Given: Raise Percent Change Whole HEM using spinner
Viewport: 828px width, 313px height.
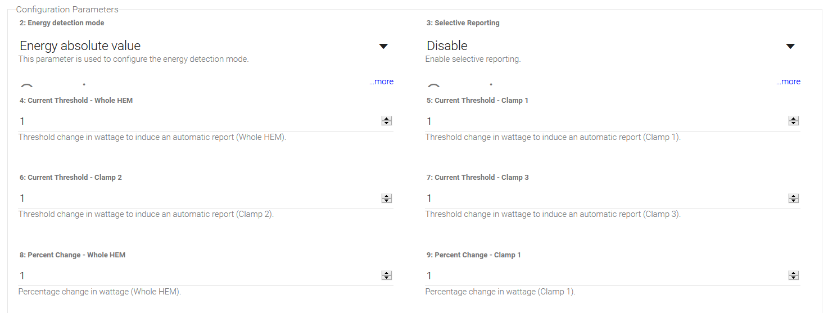Looking at the screenshot, I should pyautogui.click(x=387, y=273).
